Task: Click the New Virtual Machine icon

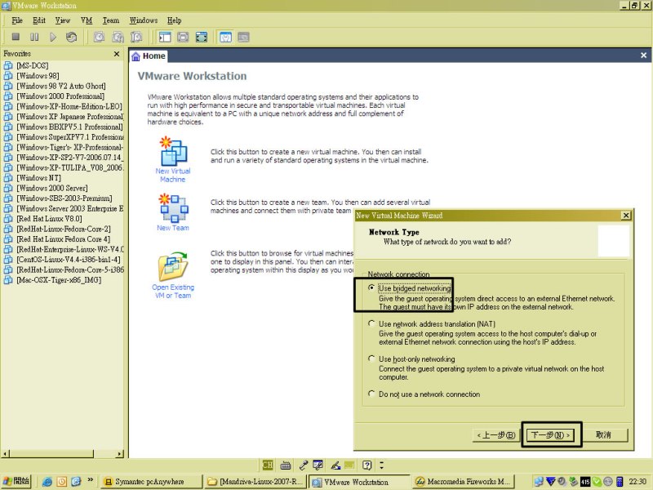Action: [x=173, y=154]
